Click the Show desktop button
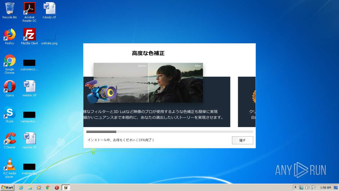 (336, 188)
